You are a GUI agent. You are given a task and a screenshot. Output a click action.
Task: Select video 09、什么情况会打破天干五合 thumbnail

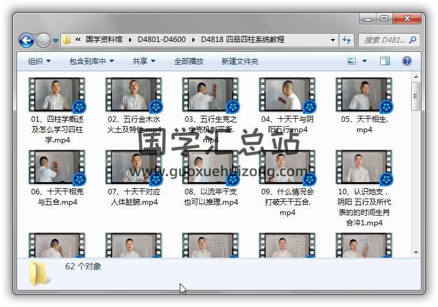[288, 168]
